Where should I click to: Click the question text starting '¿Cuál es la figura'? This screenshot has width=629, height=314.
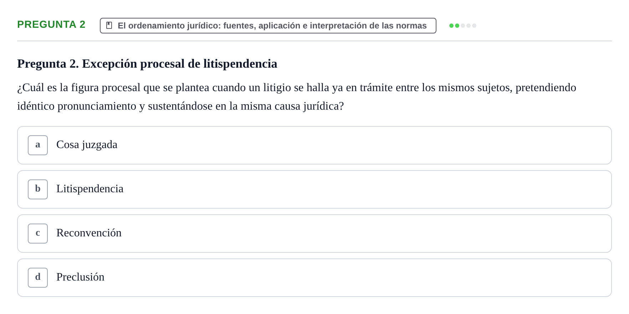click(x=297, y=97)
